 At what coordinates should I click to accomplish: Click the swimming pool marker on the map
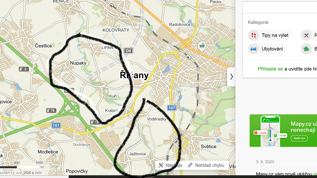click(202, 45)
